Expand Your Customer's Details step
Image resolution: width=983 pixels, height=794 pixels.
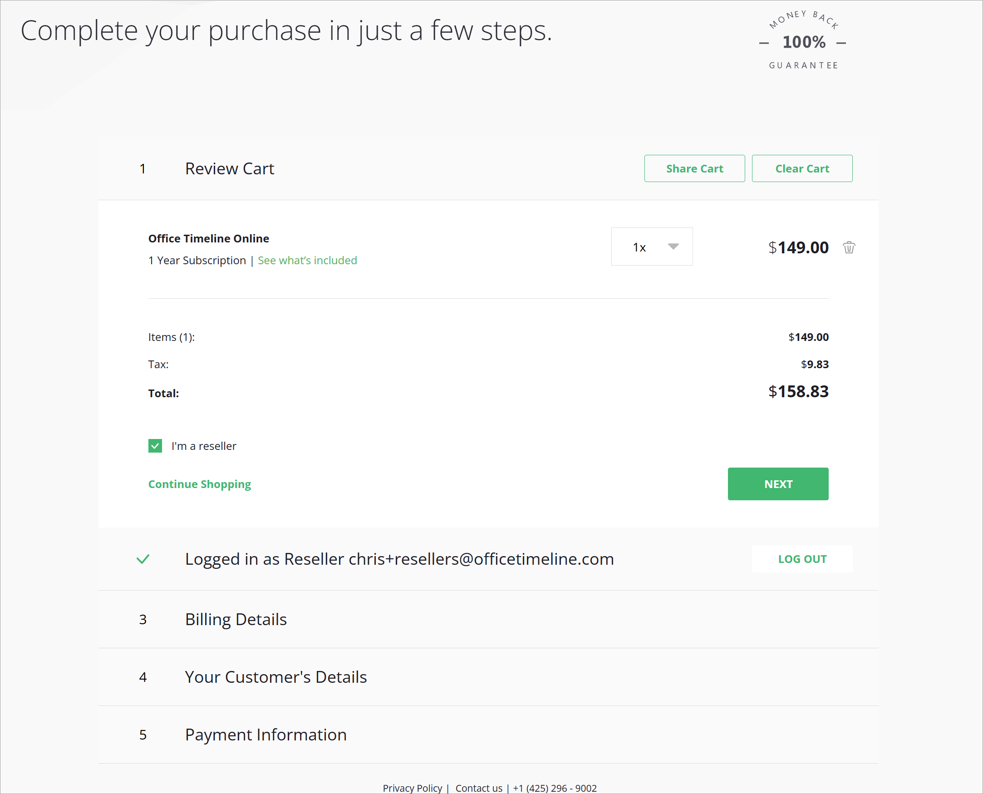click(275, 677)
